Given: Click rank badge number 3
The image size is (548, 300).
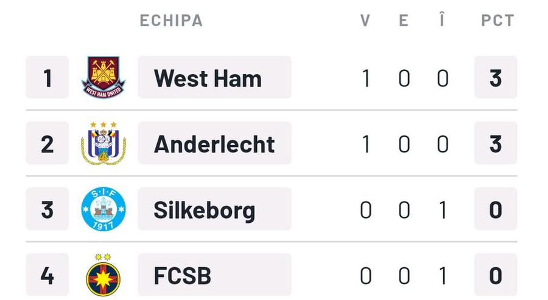Looking at the screenshot, I should pos(47,209).
